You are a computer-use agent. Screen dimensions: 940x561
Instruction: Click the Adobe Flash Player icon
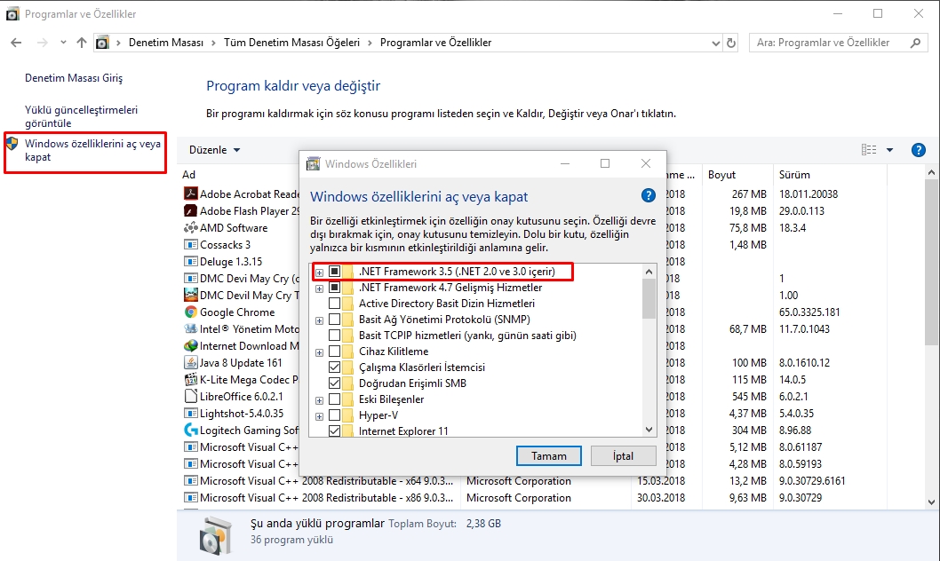tap(191, 210)
